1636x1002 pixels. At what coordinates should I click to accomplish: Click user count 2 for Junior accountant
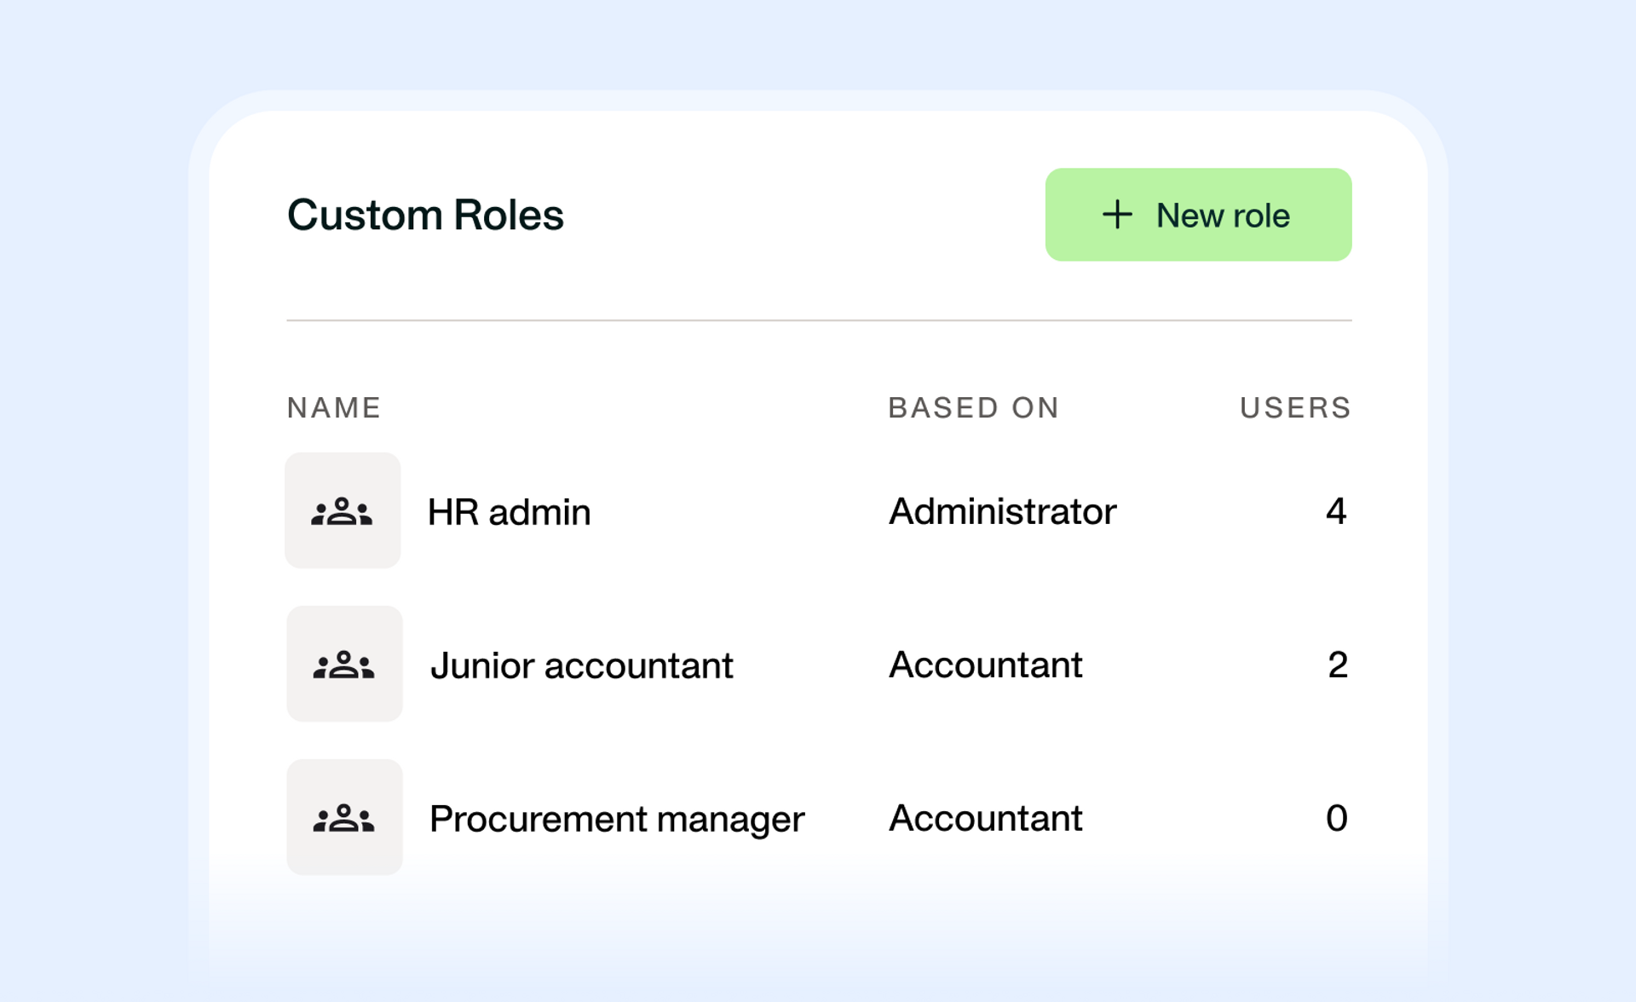pyautogui.click(x=1338, y=665)
